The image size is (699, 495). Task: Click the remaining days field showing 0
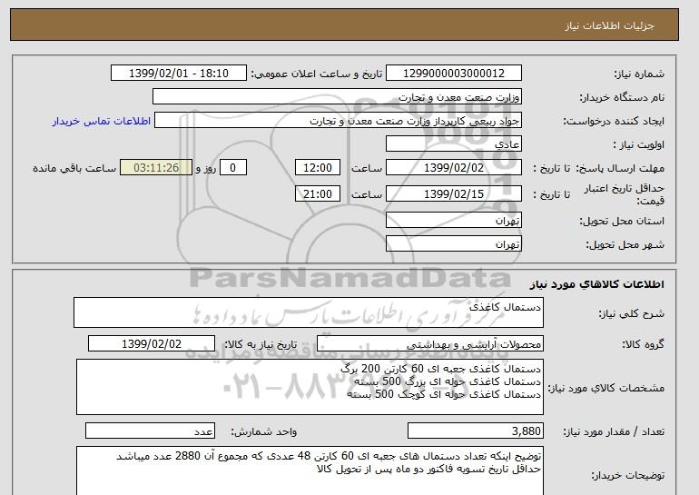232,168
